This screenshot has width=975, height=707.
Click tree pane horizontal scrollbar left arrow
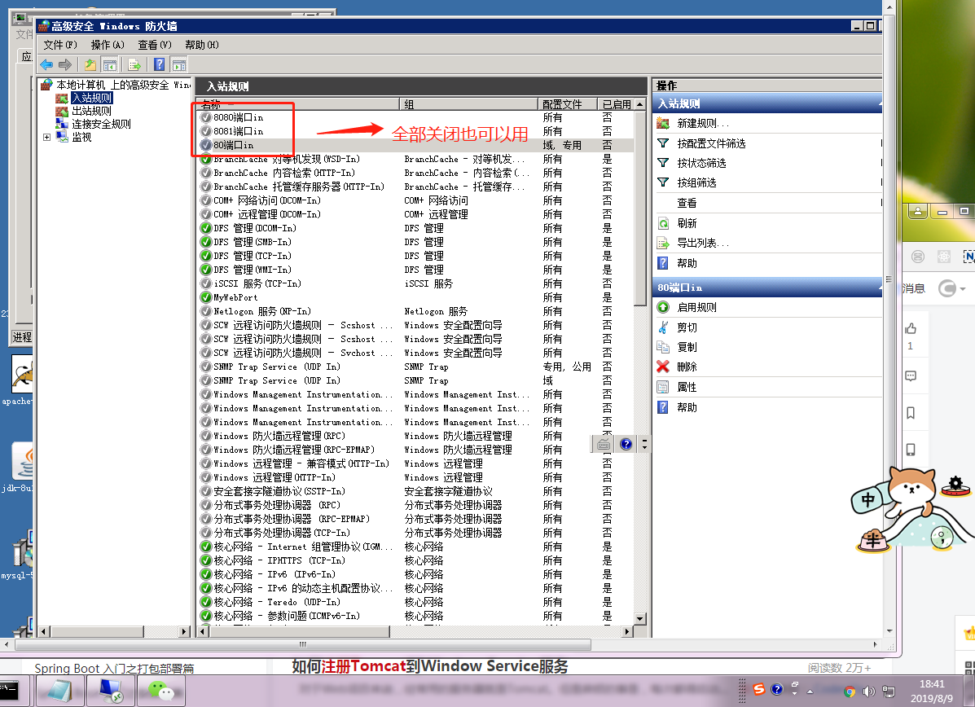[43, 631]
